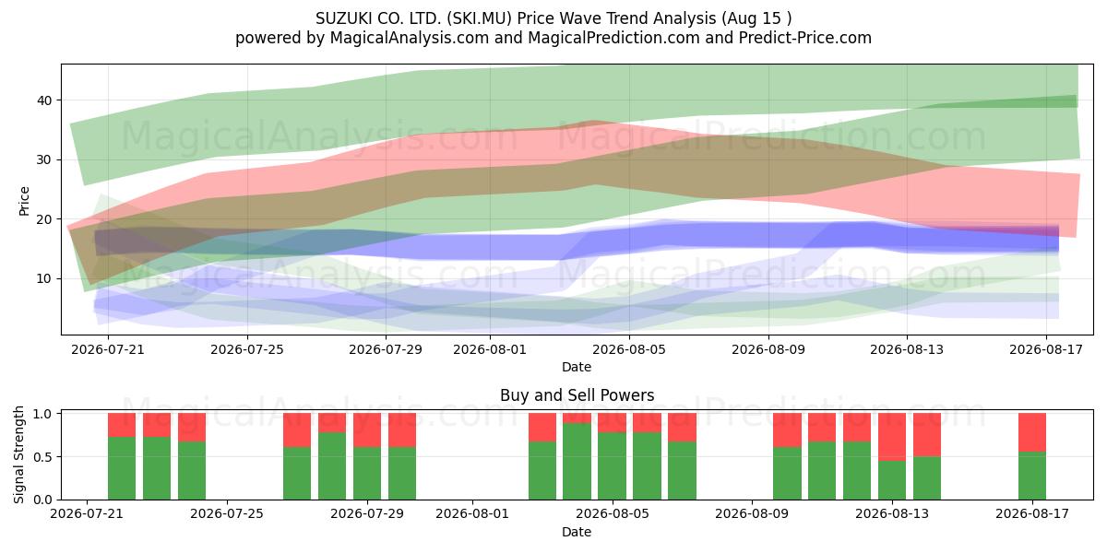Click the 2026-07-25 tick on the price chart

248,349
